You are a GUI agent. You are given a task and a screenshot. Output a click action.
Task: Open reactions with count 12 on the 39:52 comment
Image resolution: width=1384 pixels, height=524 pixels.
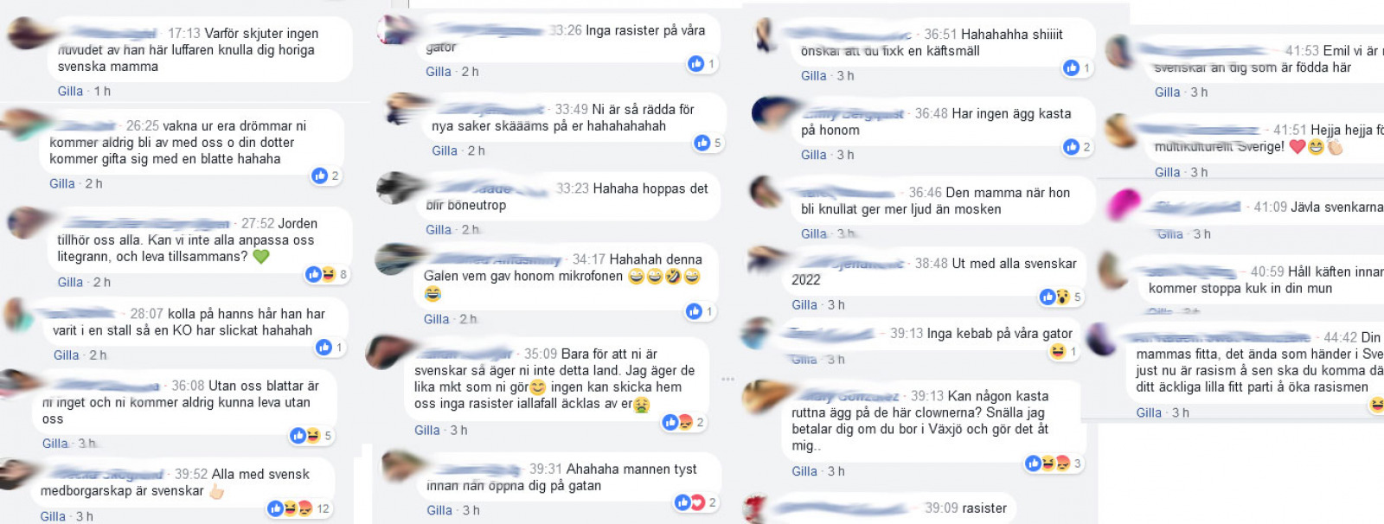(x=299, y=508)
